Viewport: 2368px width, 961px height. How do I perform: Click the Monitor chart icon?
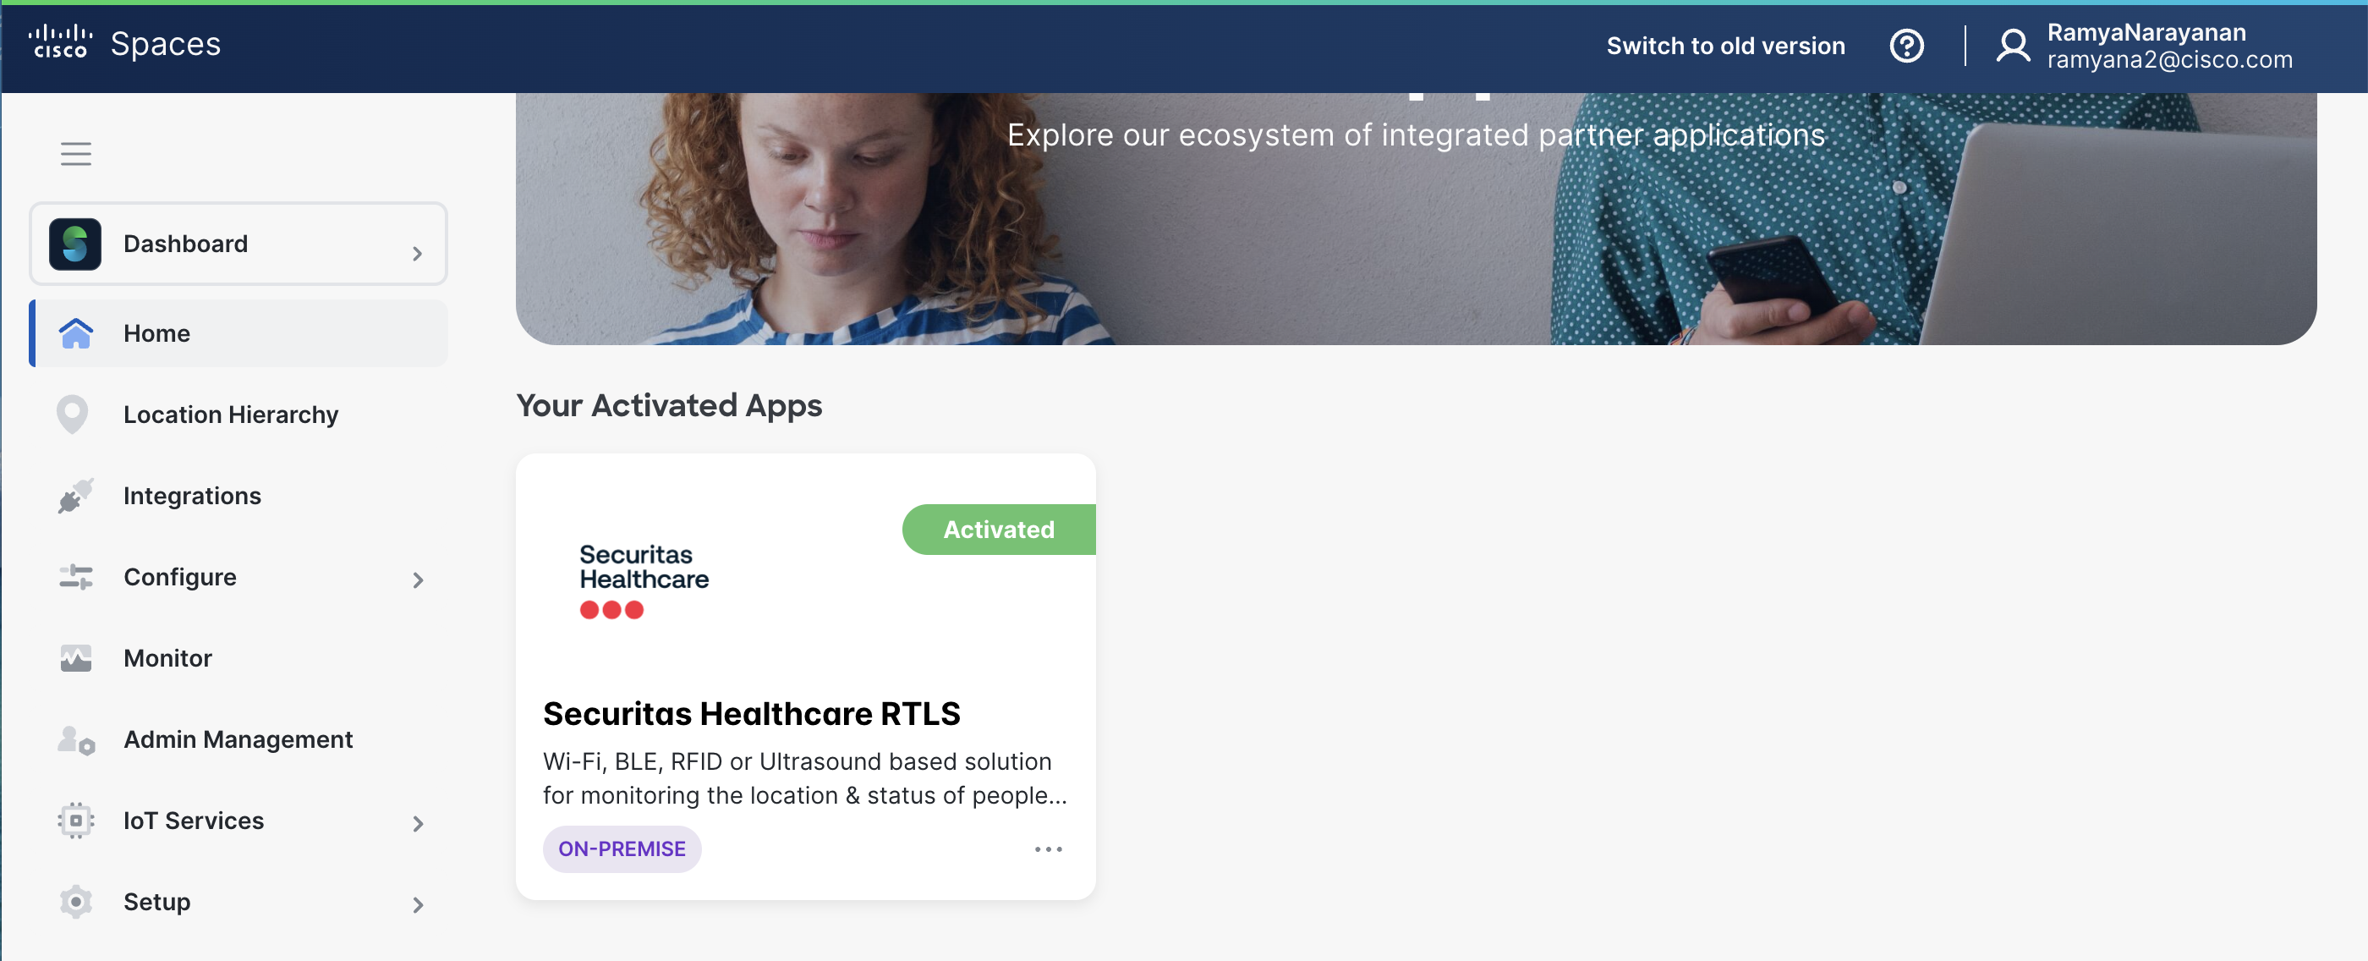click(75, 658)
